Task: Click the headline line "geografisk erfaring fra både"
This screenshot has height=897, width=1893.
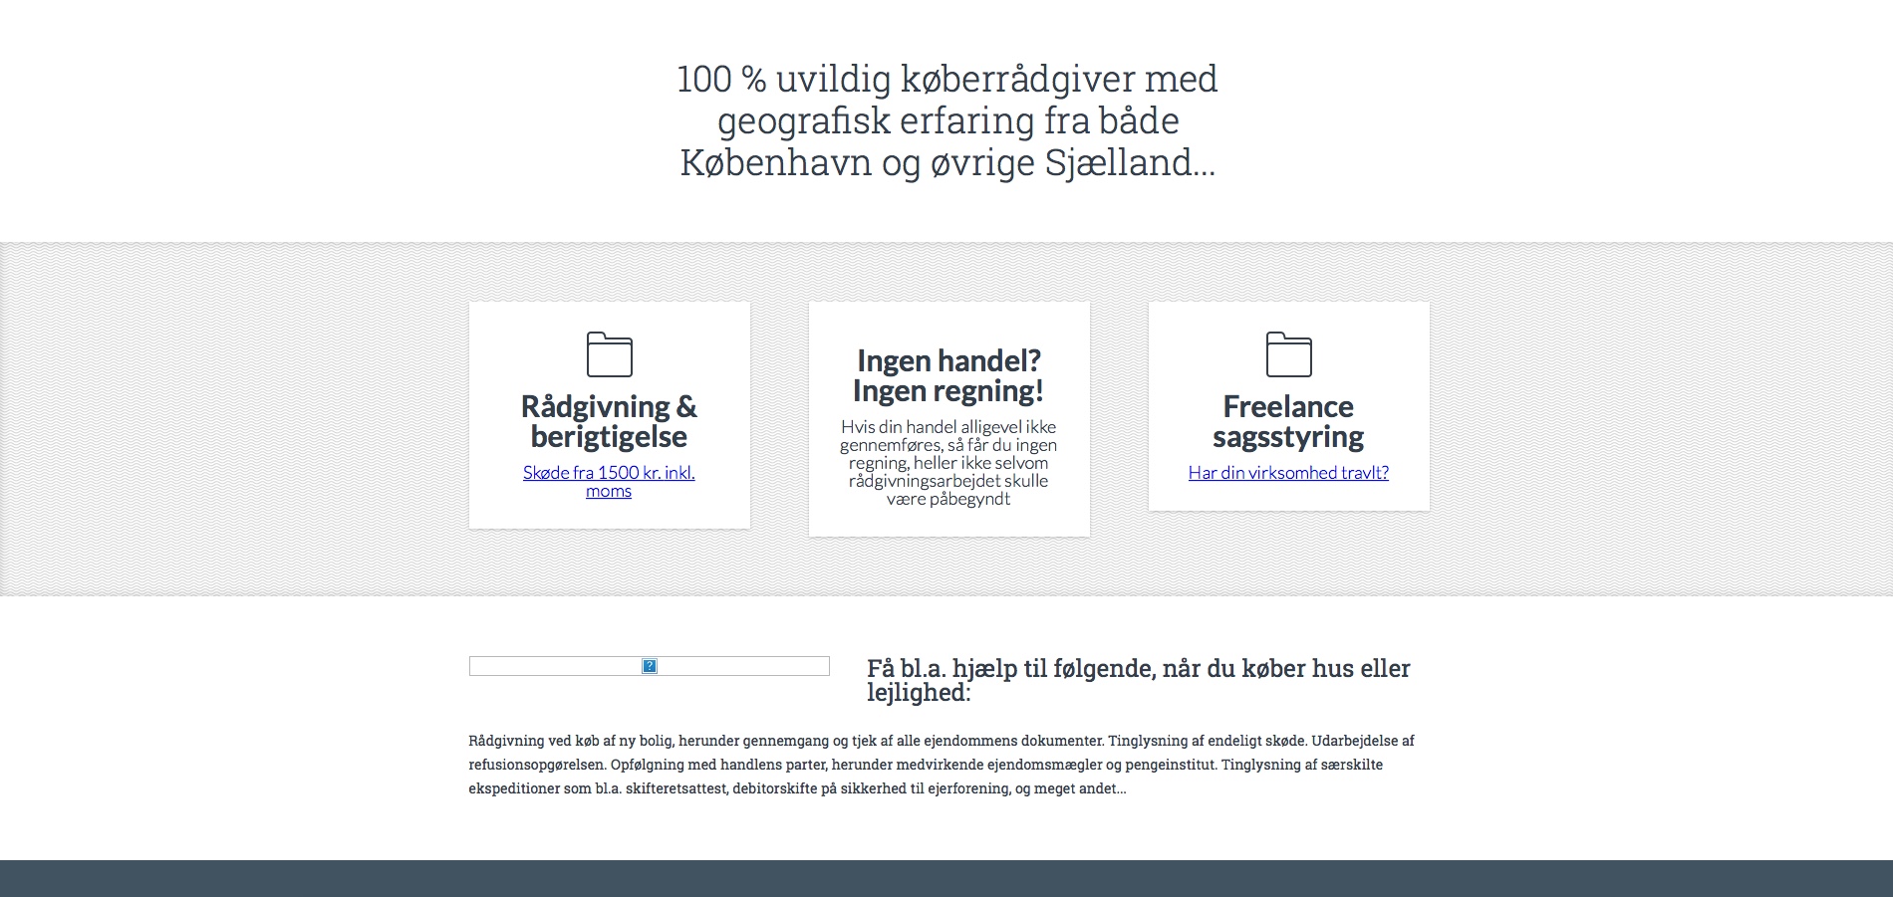Action: click(946, 120)
